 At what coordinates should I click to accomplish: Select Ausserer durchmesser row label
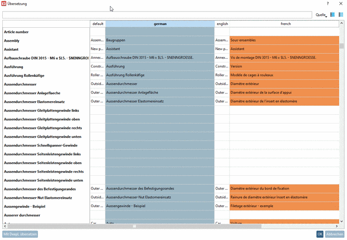(x=22, y=215)
